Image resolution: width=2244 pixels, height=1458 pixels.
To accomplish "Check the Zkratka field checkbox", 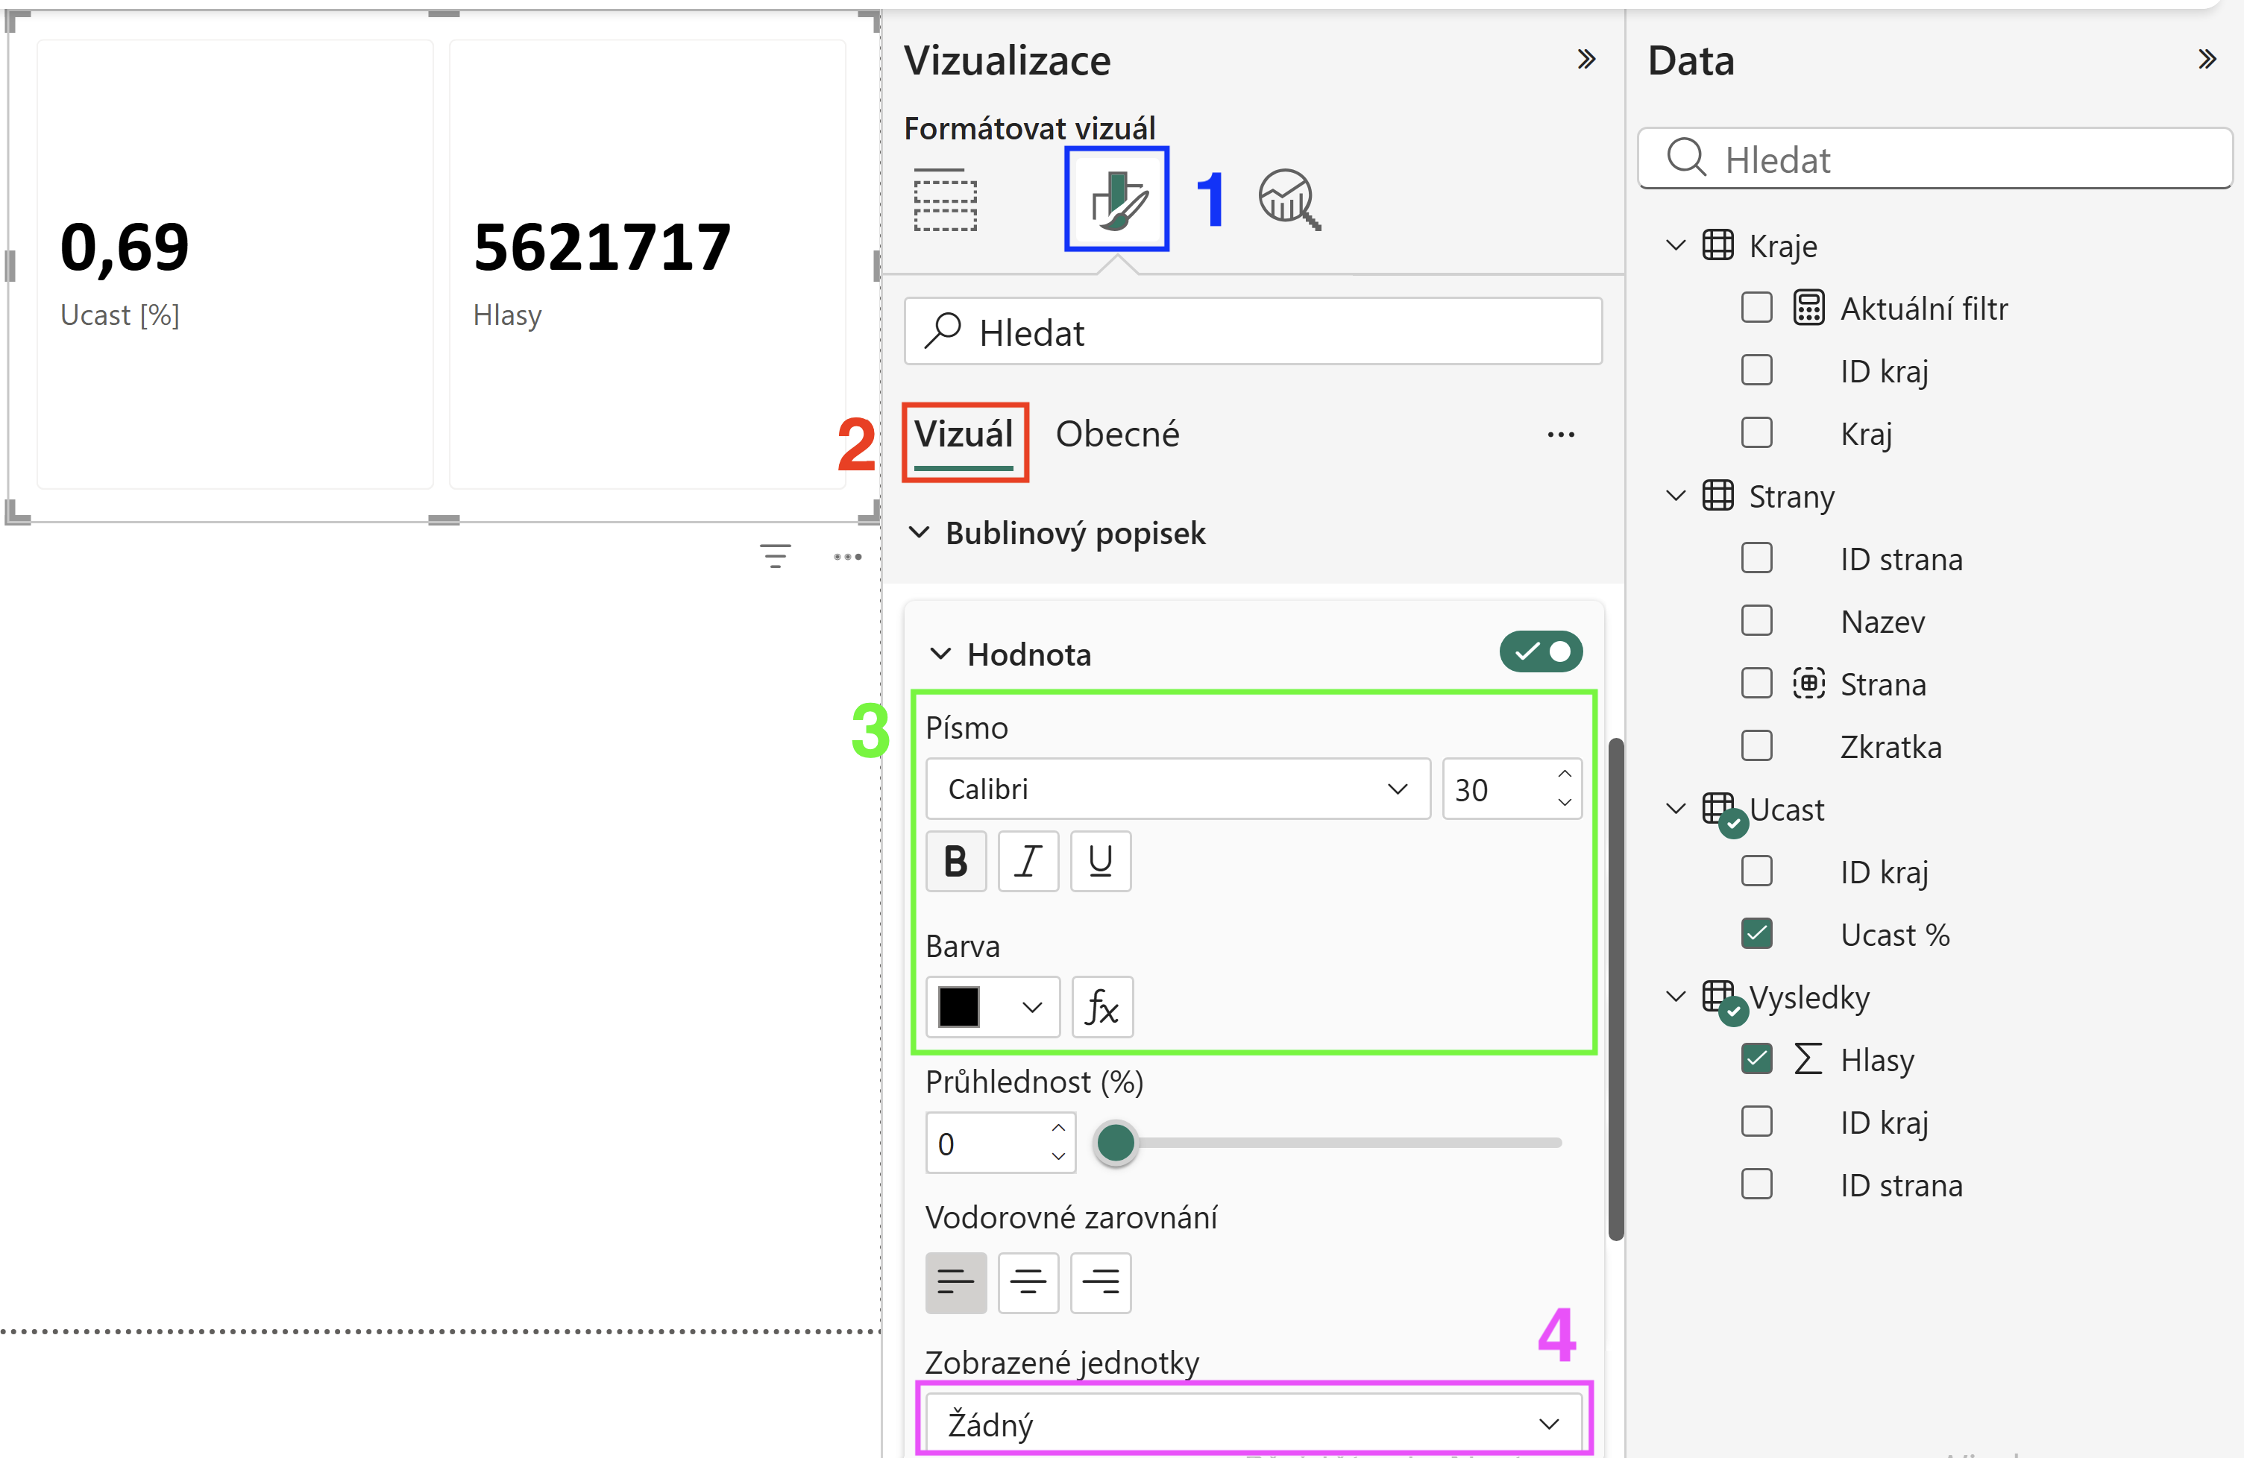I will 1756,746.
